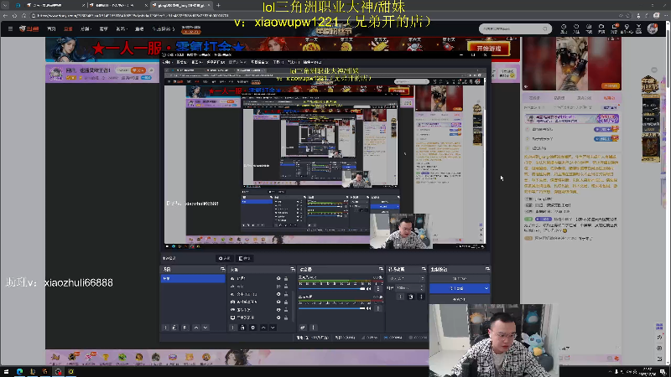Mute second Audio Mixer channel speaker icon
This screenshot has width=671, height=377.
click(369, 308)
